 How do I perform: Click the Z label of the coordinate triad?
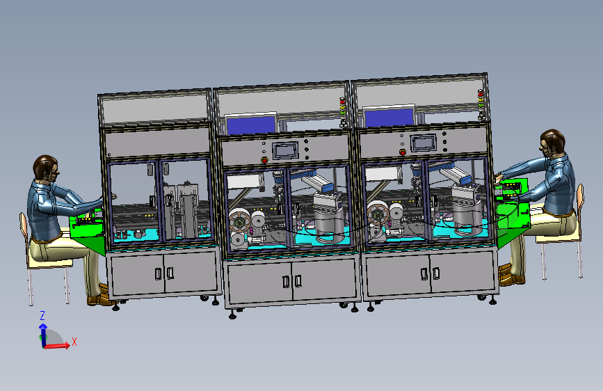(x=42, y=316)
